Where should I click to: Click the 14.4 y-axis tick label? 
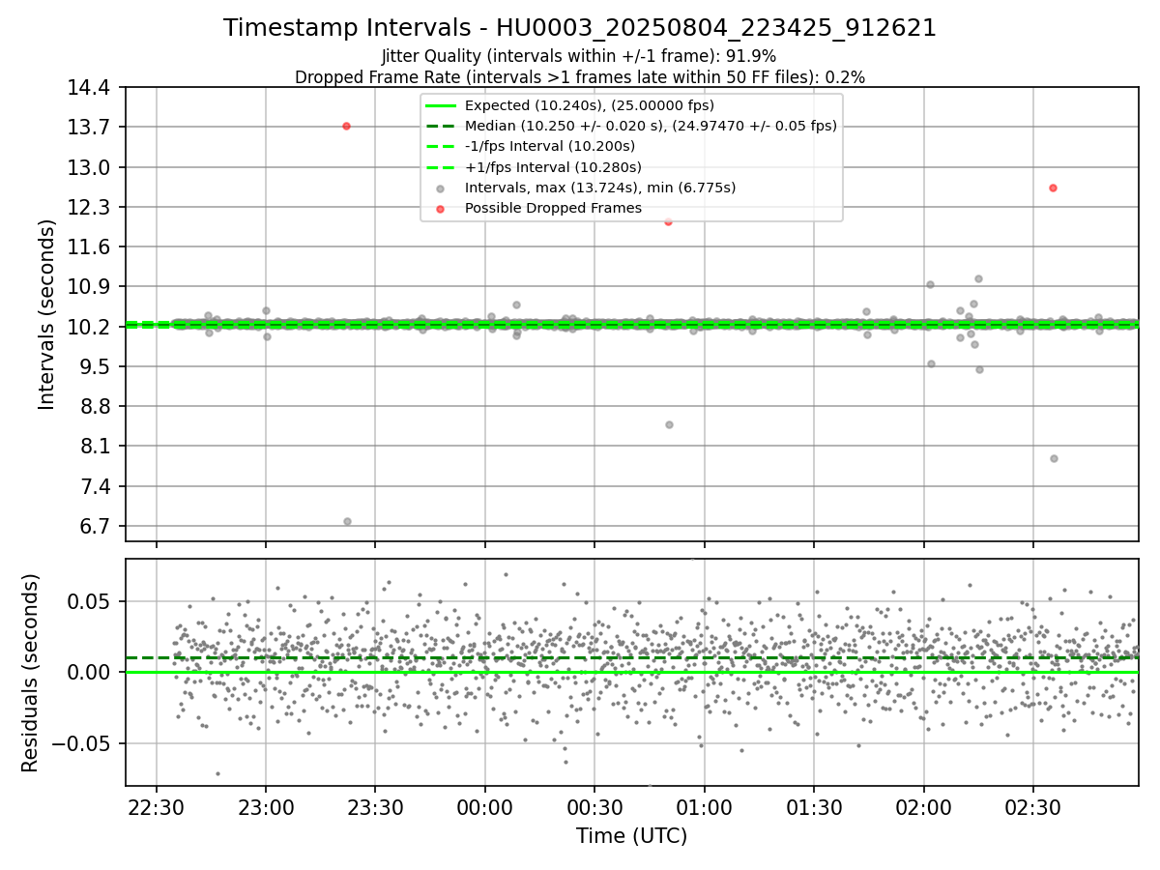pyautogui.click(x=92, y=88)
